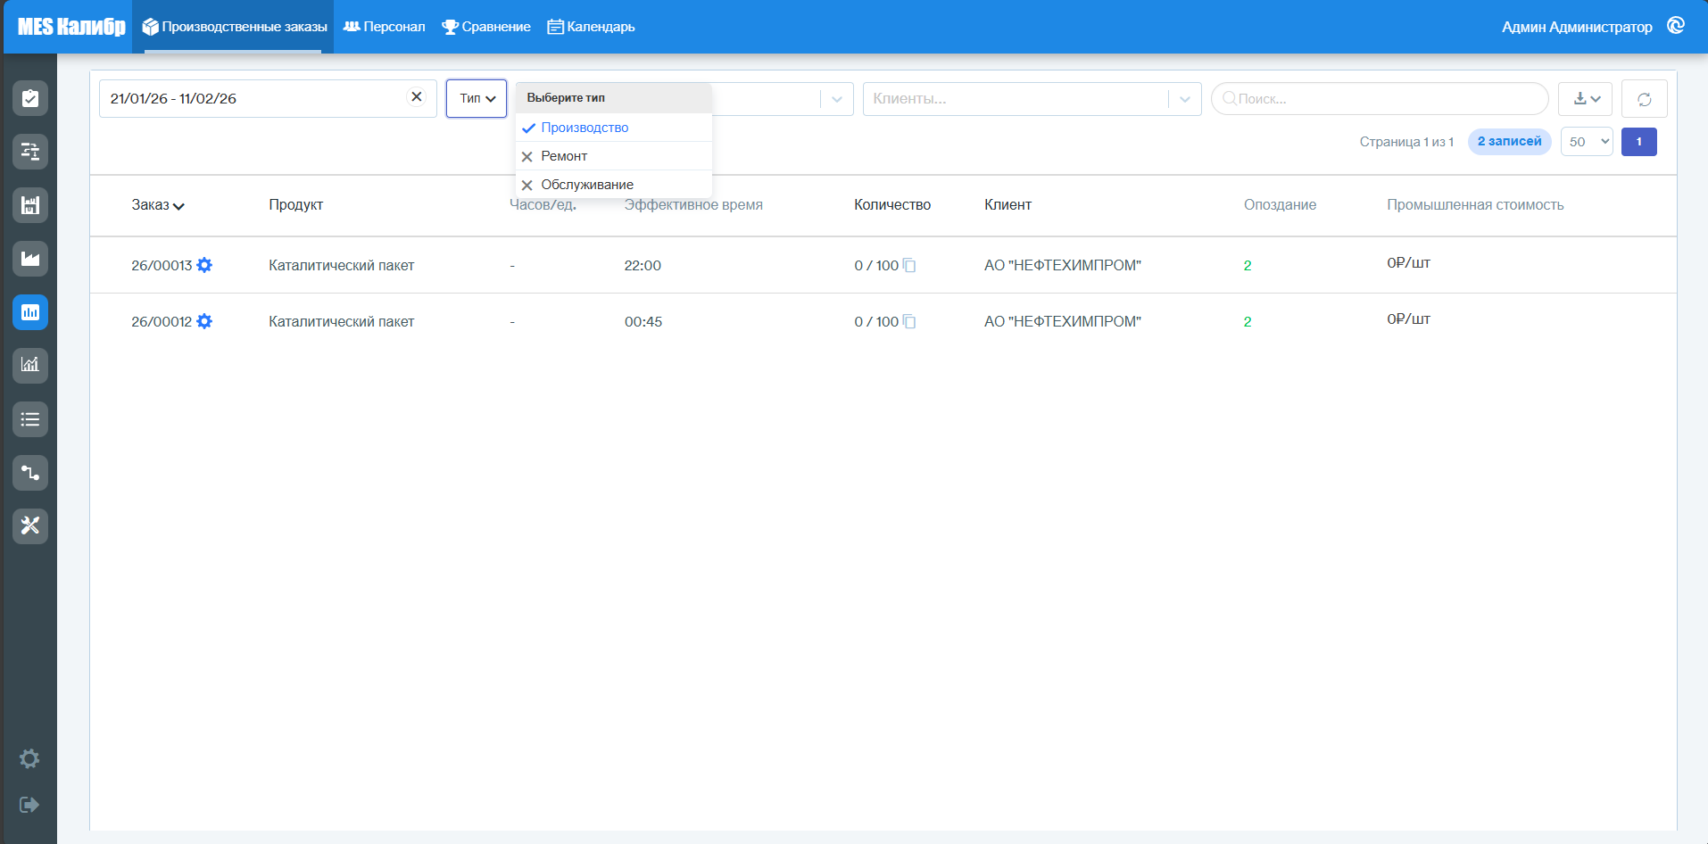Open the download export dropdown
The width and height of the screenshot is (1708, 844).
tap(1585, 99)
